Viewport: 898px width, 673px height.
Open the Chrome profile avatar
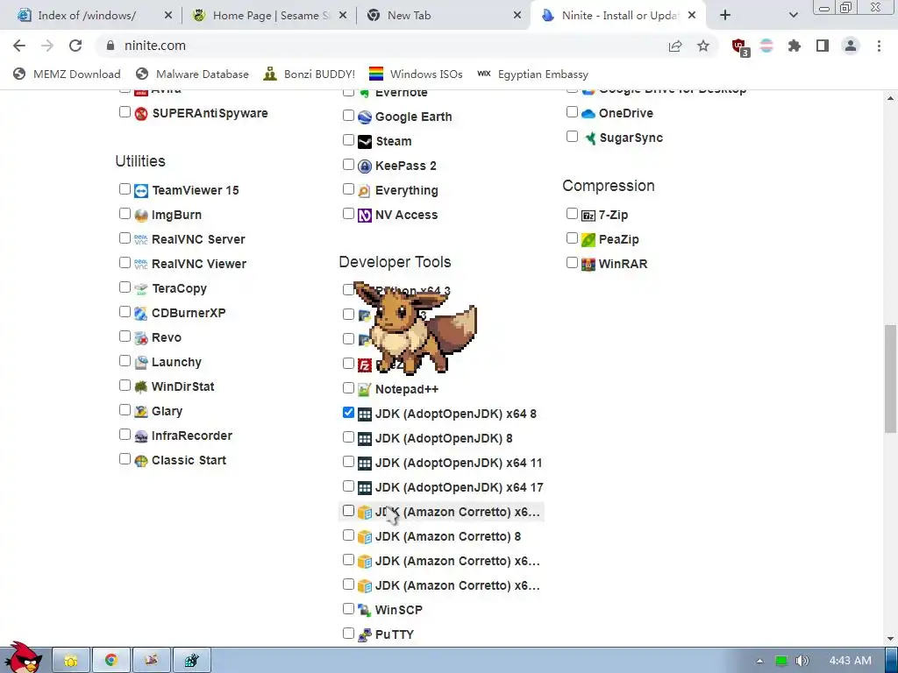point(851,46)
